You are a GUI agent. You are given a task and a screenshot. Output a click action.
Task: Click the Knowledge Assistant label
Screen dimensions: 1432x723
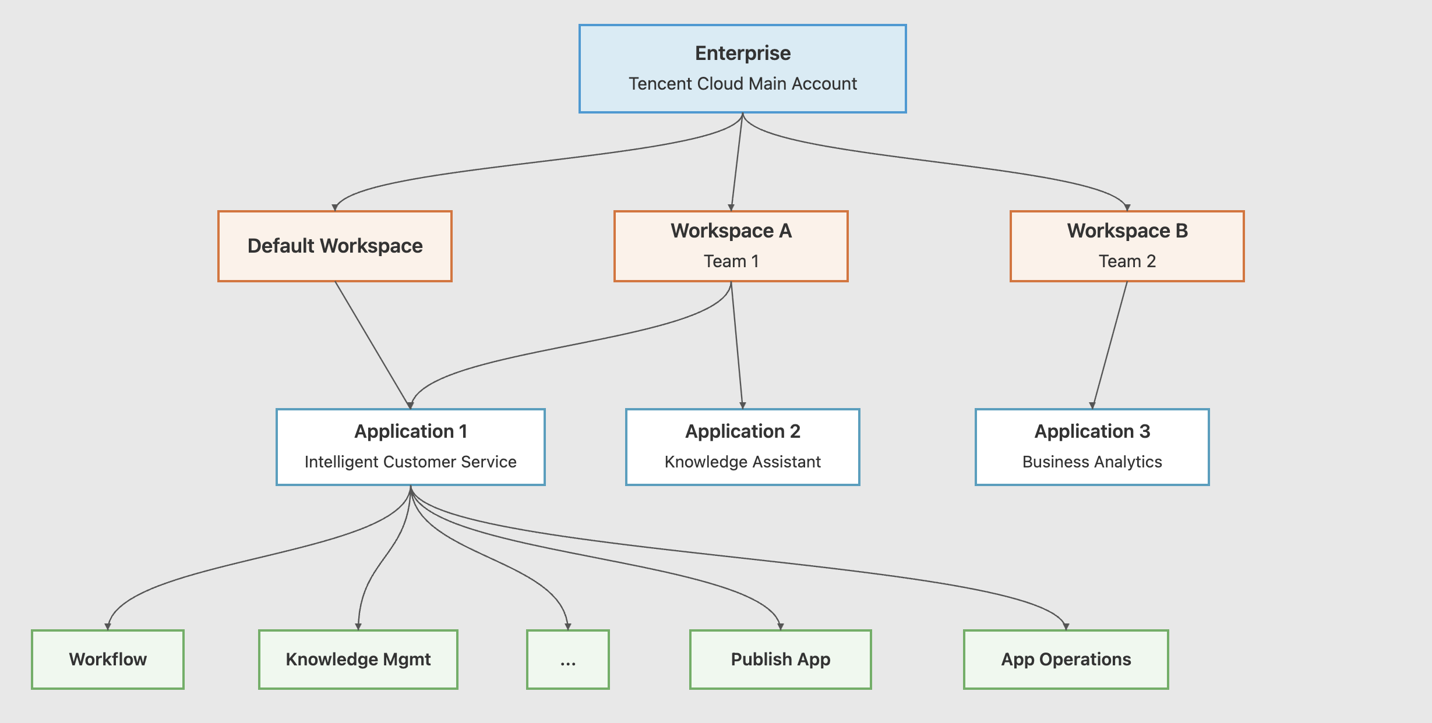pyautogui.click(x=742, y=462)
